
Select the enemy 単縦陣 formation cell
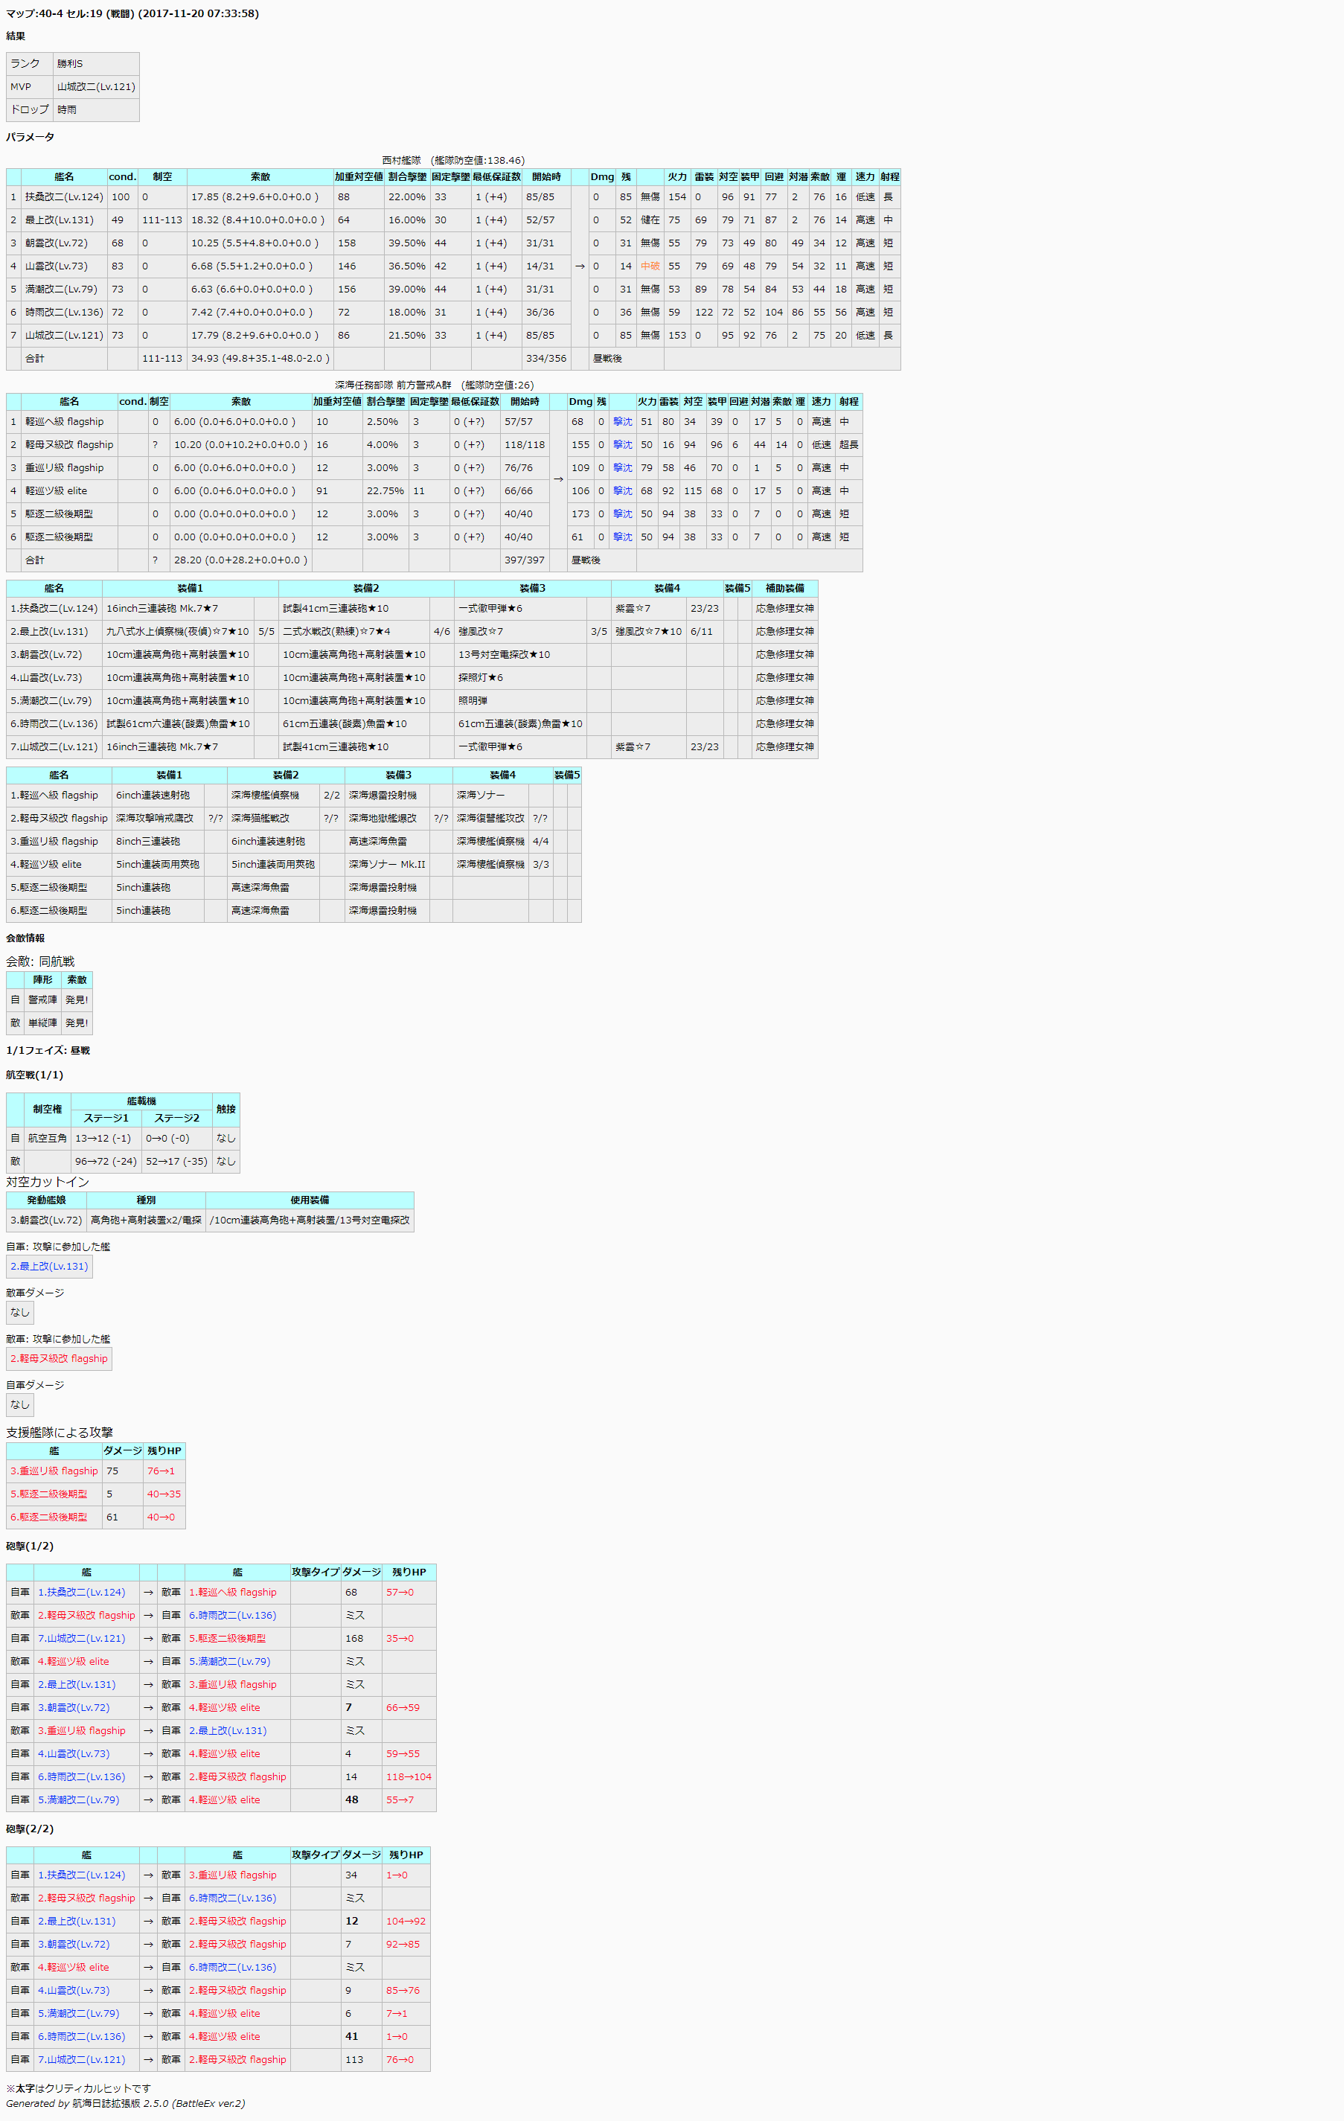coord(42,1023)
